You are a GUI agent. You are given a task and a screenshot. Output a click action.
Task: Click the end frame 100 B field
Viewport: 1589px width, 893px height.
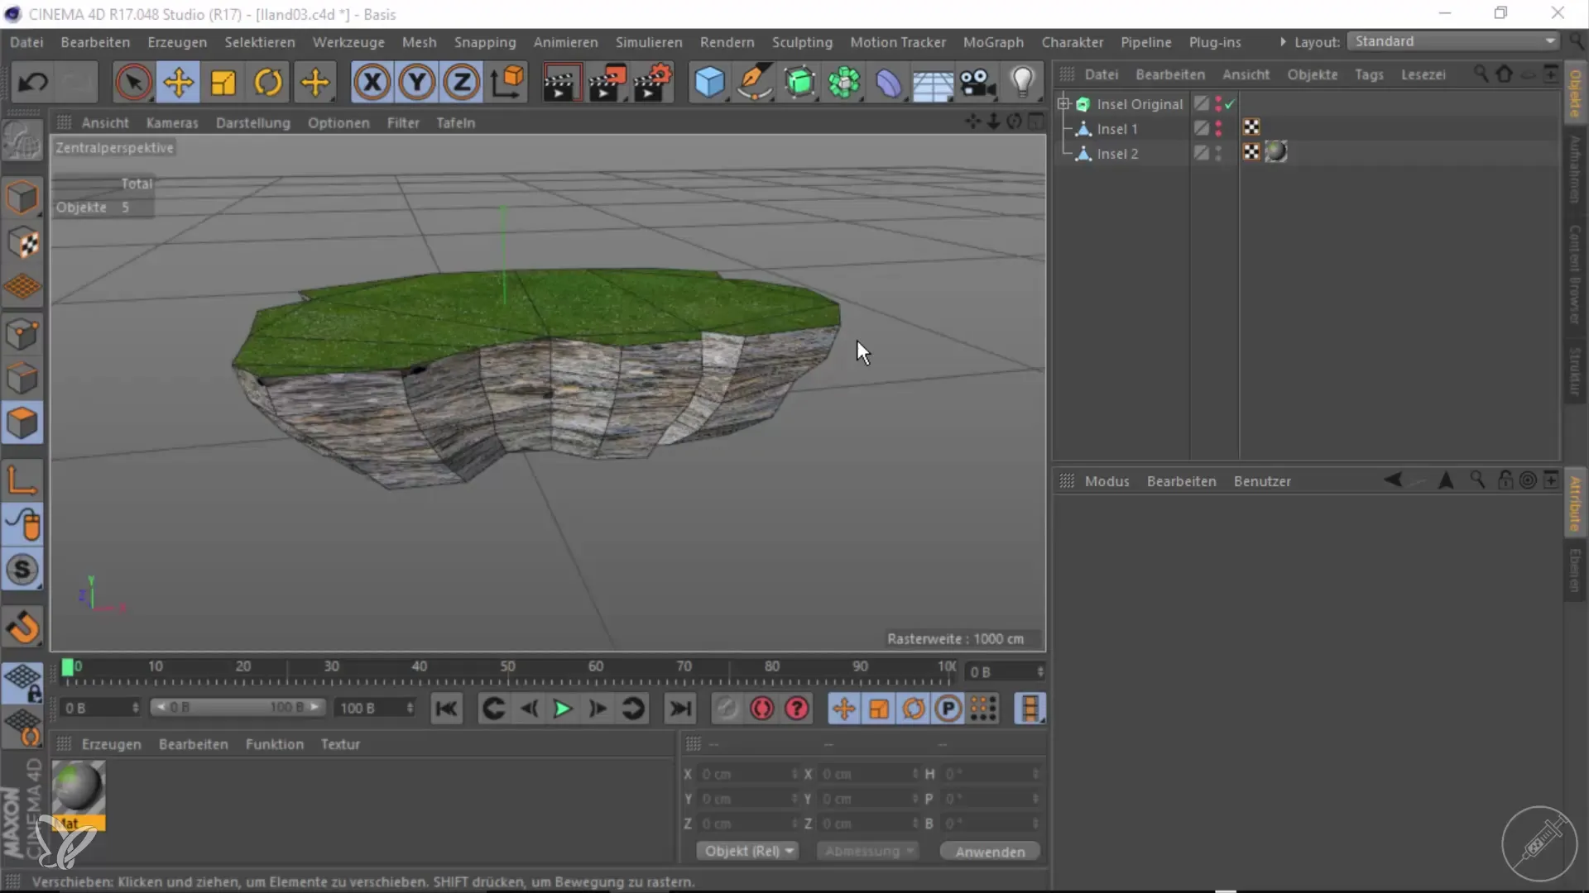(374, 708)
